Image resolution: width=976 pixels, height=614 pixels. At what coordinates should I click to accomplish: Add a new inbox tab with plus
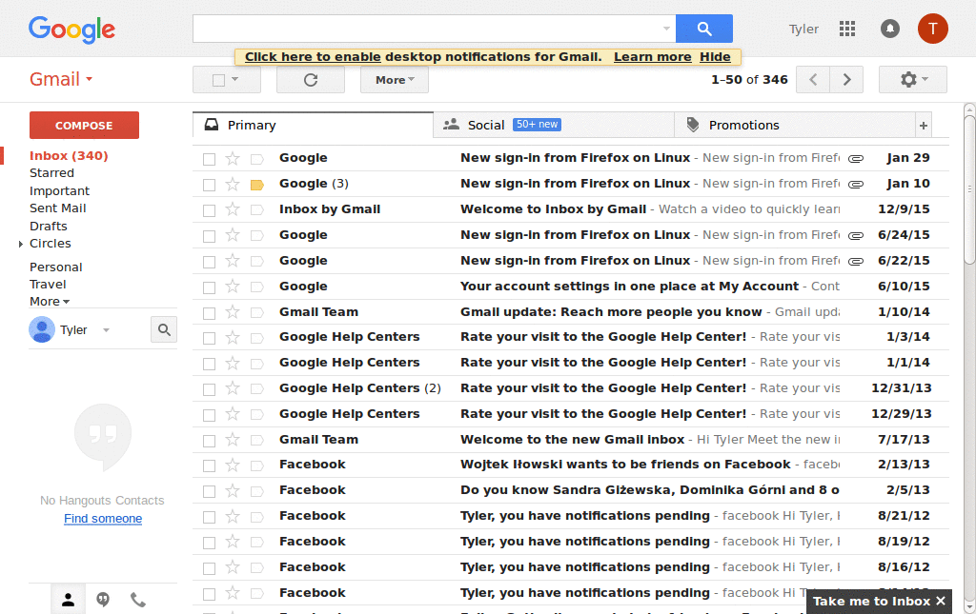click(924, 126)
